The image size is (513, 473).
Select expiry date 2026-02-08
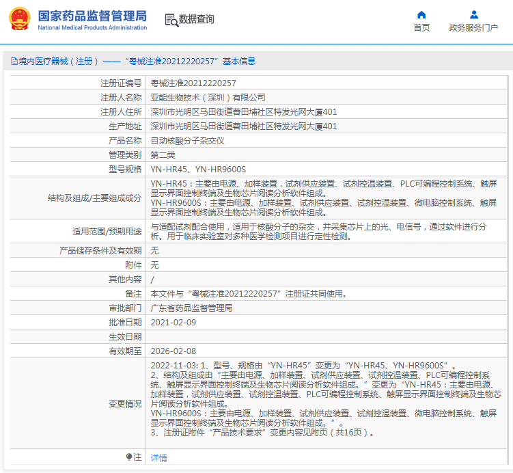pos(174,351)
